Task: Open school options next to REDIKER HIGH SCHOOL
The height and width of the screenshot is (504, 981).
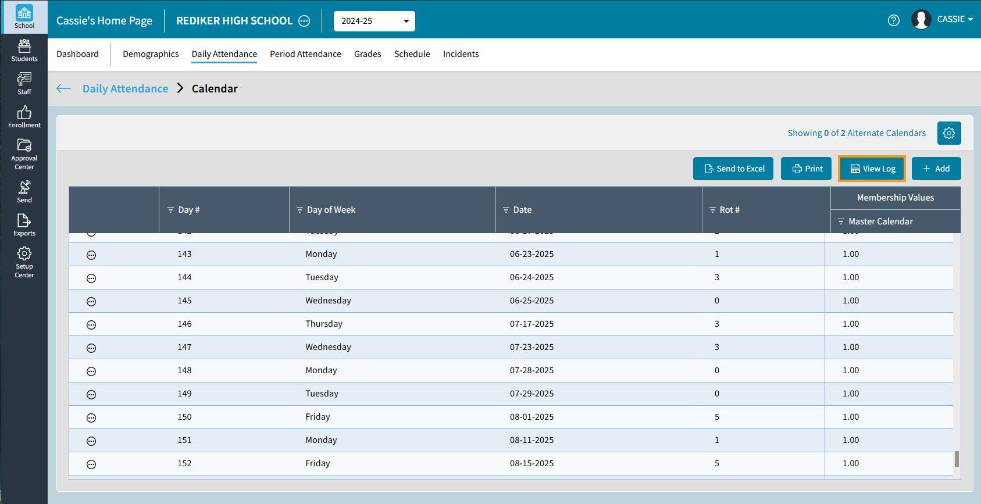Action: [x=304, y=21]
